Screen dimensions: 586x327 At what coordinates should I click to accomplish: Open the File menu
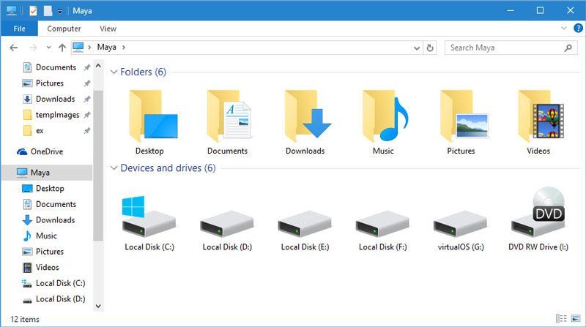20,29
